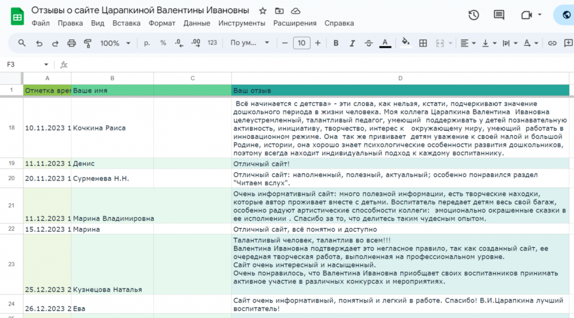Open the Формат menu
This screenshot has width=574, height=318.
click(x=162, y=23)
